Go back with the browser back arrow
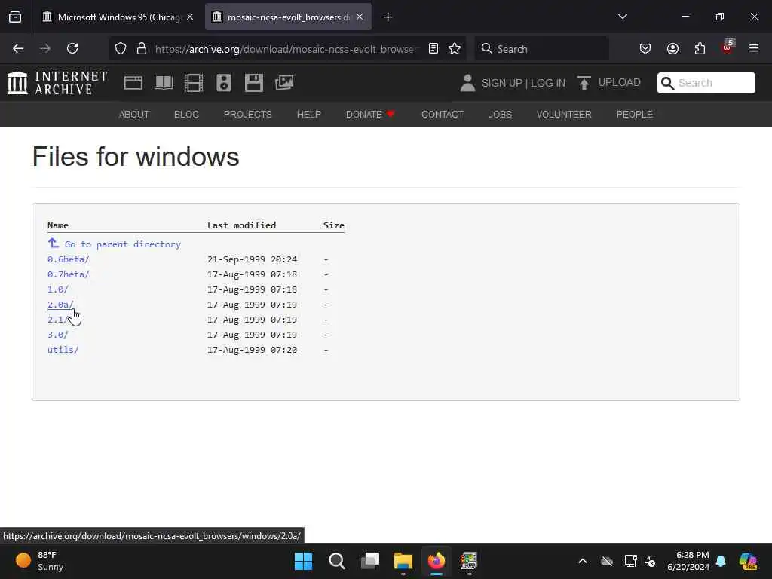The height and width of the screenshot is (579, 772). point(18,48)
